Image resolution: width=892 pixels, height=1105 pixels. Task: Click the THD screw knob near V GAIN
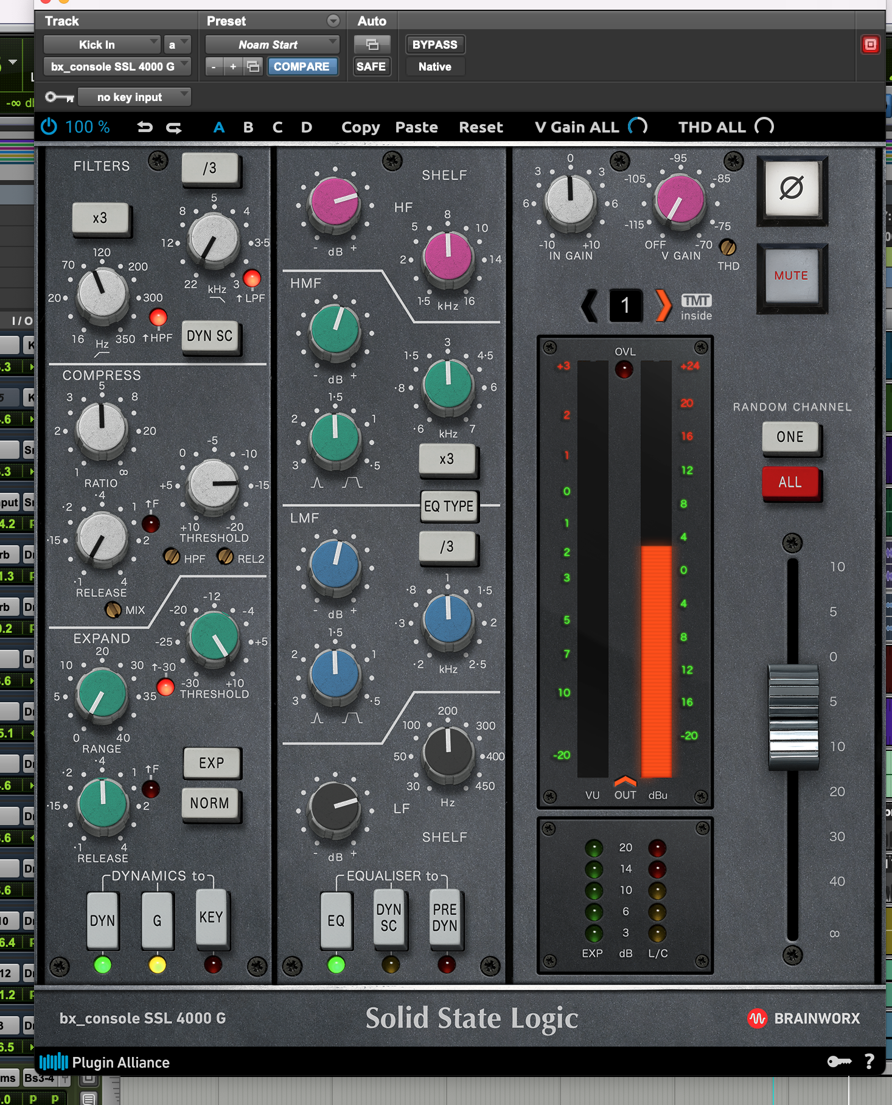[x=728, y=247]
